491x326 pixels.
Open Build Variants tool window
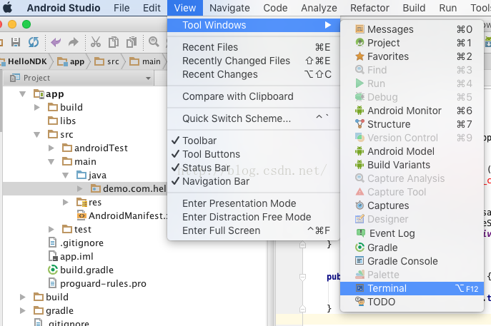[412, 165]
